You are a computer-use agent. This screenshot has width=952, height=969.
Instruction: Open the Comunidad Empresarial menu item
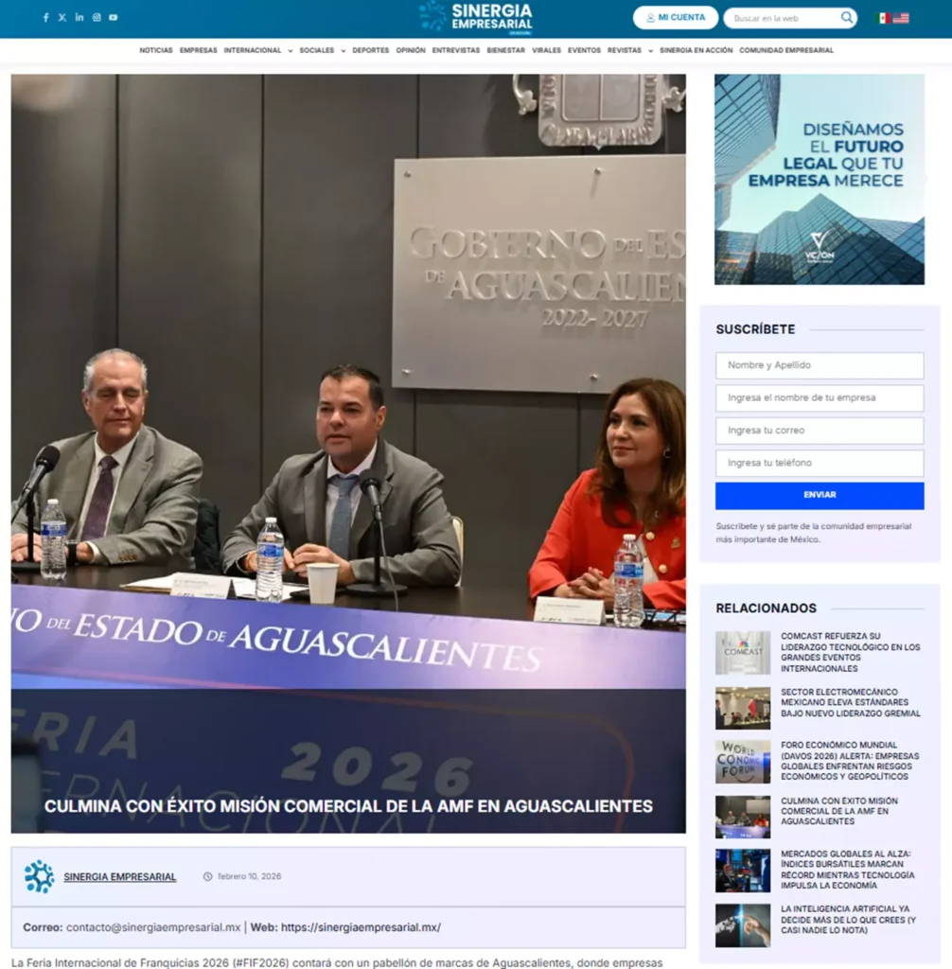click(786, 50)
